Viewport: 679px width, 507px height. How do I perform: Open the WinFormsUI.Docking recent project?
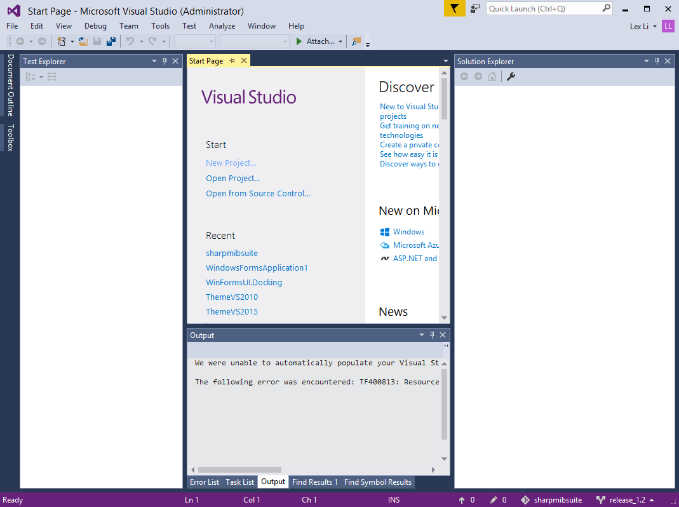tap(244, 282)
